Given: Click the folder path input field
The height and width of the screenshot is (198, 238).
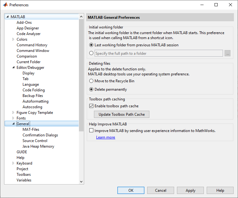Looking at the screenshot, I should [x=159, y=53].
